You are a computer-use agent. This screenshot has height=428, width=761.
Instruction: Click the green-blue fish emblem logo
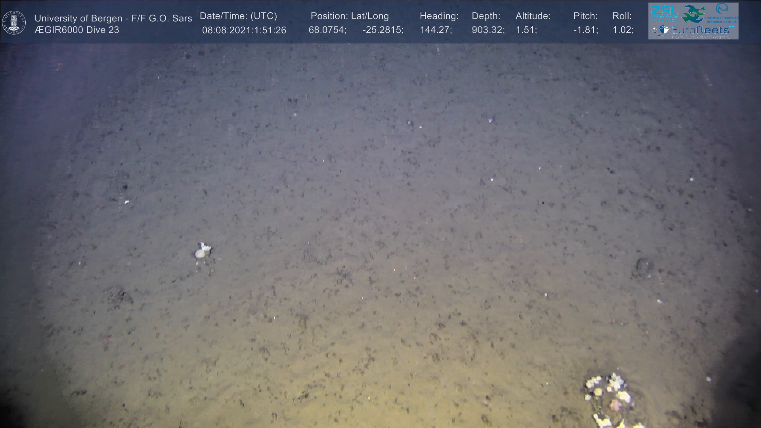tap(693, 13)
